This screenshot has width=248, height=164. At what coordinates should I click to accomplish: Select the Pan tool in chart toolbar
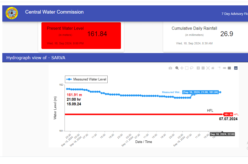(x=182, y=68)
